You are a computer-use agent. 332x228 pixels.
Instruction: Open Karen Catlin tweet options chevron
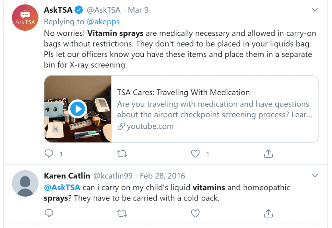tap(315, 176)
